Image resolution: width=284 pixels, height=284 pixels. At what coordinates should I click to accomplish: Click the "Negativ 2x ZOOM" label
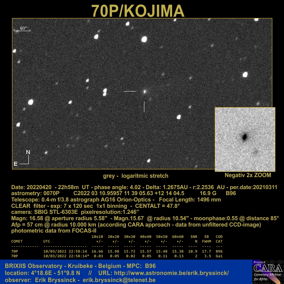click(248, 175)
